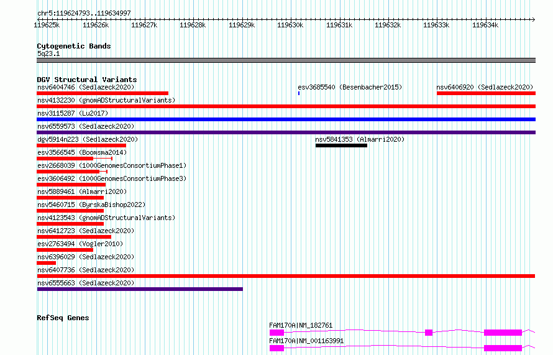Select the 5q23.1 band label
Viewport: 553px width, 355px height.
48,53
